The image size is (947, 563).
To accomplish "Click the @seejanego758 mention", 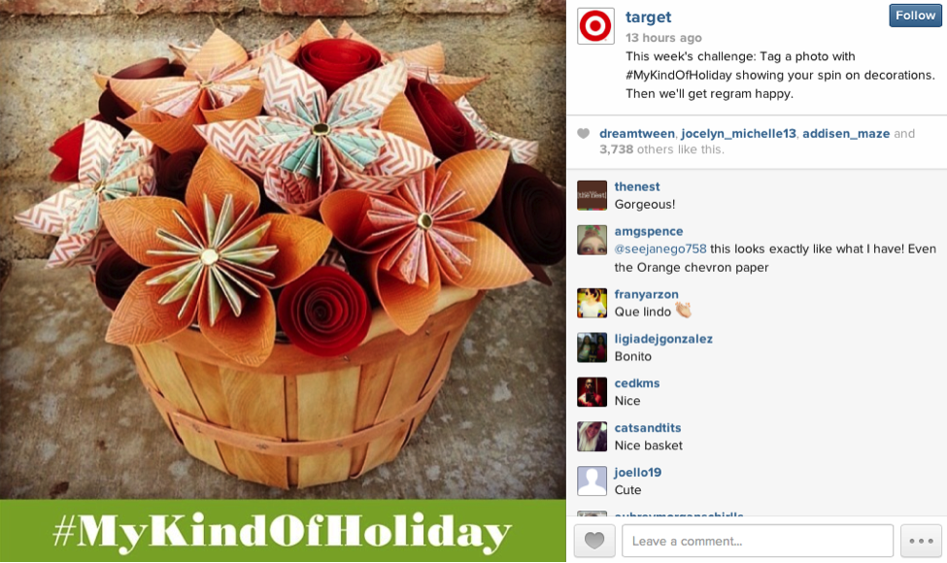I will [660, 248].
